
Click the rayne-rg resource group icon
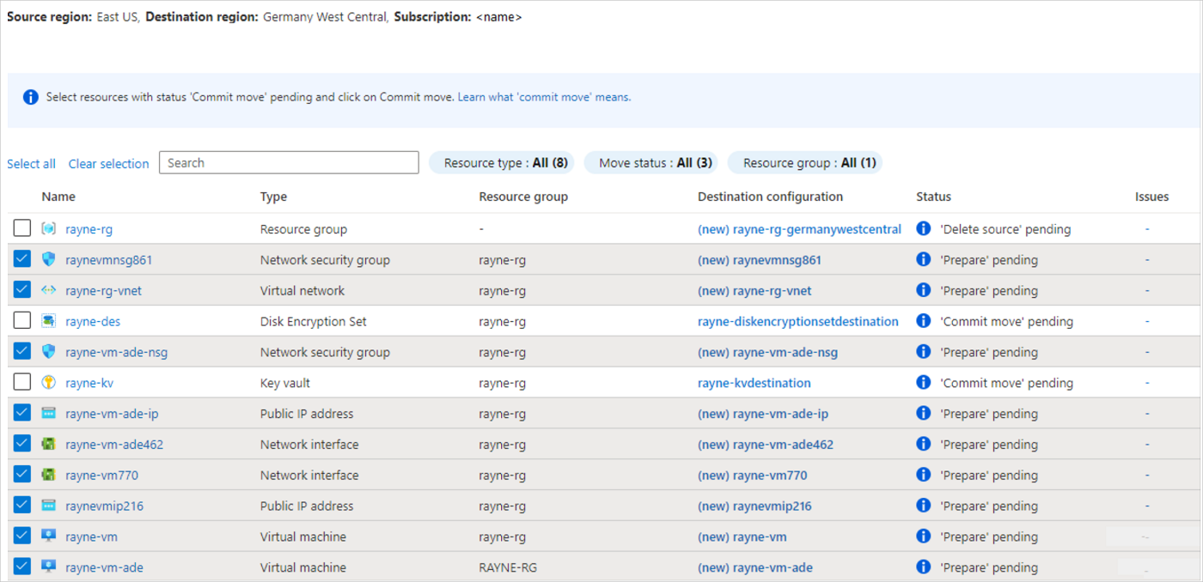click(x=49, y=229)
